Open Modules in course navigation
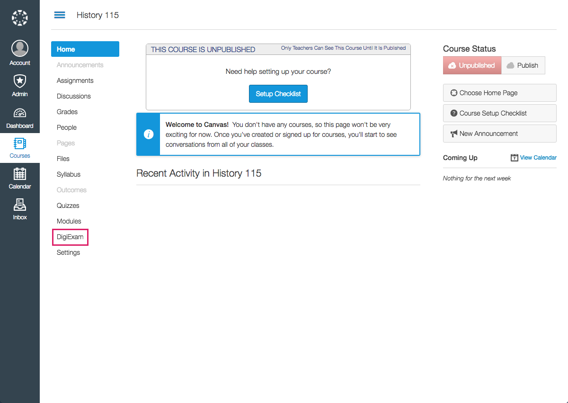The width and height of the screenshot is (568, 403). [69, 221]
